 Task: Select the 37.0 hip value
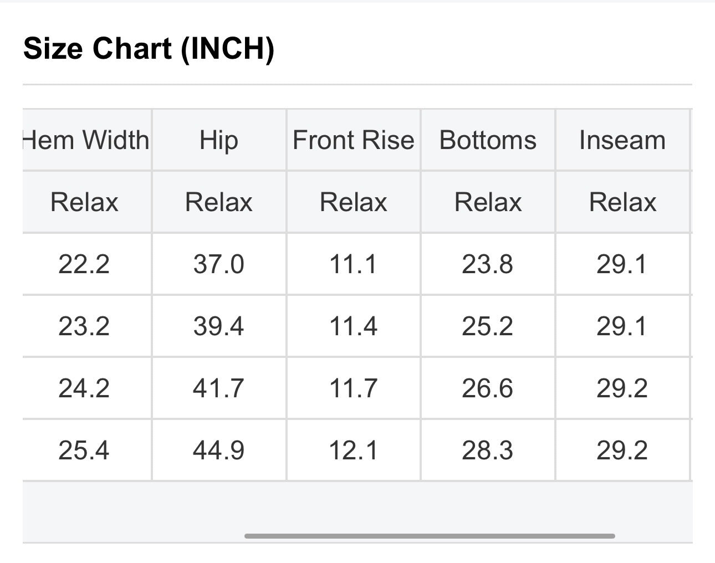pos(219,264)
